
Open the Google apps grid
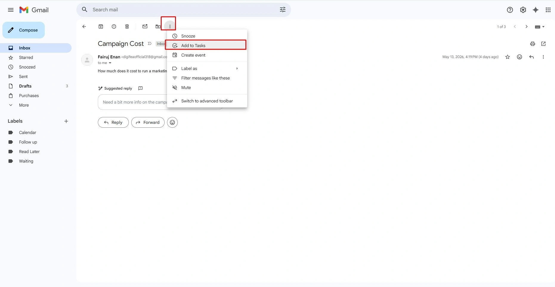click(x=548, y=10)
